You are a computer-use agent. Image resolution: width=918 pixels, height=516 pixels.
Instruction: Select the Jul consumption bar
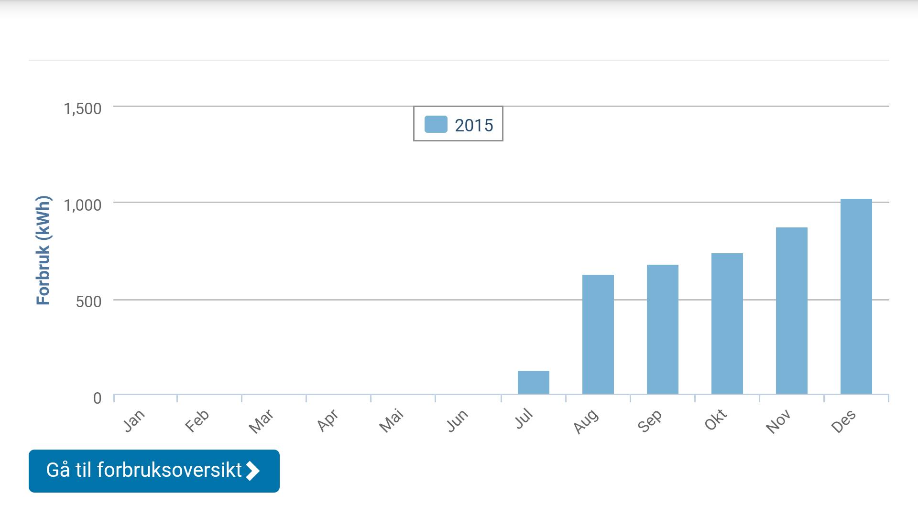(534, 382)
